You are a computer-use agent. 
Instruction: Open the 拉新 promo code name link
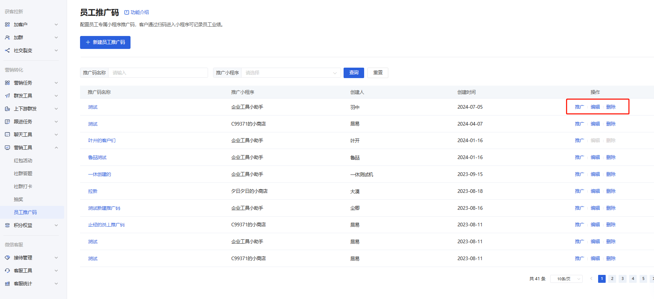(x=93, y=191)
